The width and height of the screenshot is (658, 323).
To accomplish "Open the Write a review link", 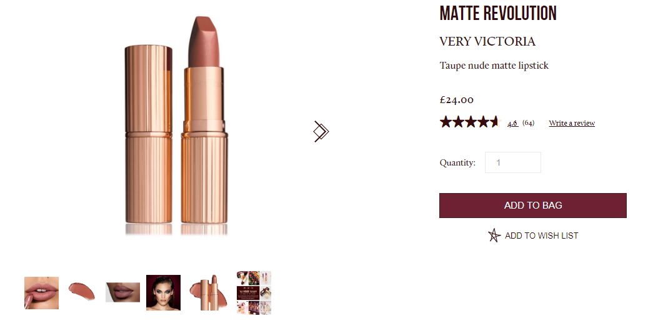I will pos(572,123).
